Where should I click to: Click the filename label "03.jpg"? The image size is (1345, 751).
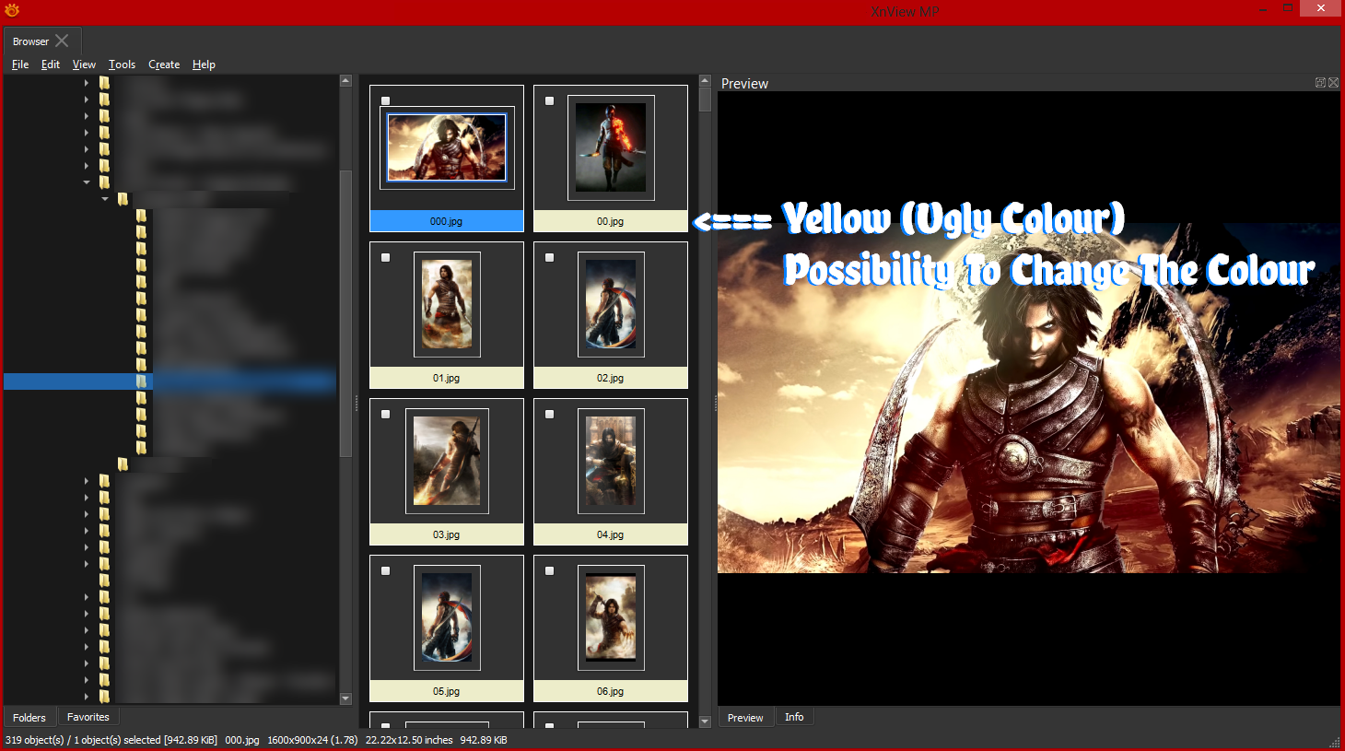[446, 534]
